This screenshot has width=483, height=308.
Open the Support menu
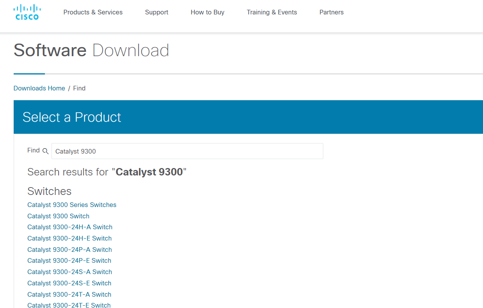157,12
